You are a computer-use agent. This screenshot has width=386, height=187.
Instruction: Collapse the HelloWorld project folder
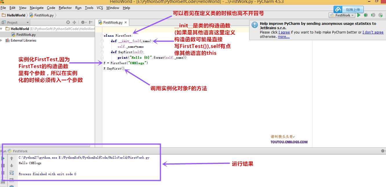[1, 29]
